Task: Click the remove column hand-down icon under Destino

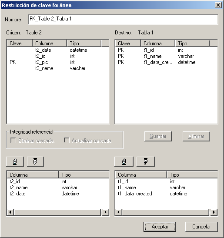Action: click(146, 161)
